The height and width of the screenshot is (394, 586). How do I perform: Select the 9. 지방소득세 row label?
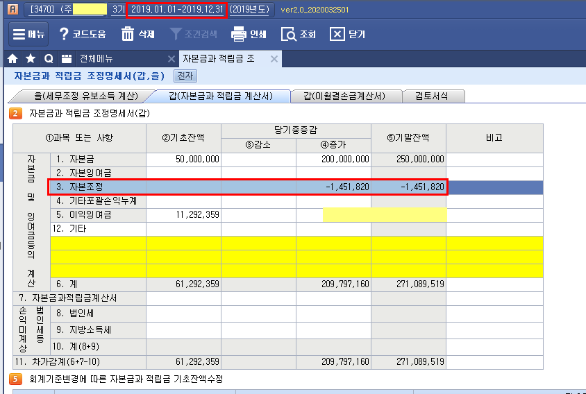click(x=98, y=330)
